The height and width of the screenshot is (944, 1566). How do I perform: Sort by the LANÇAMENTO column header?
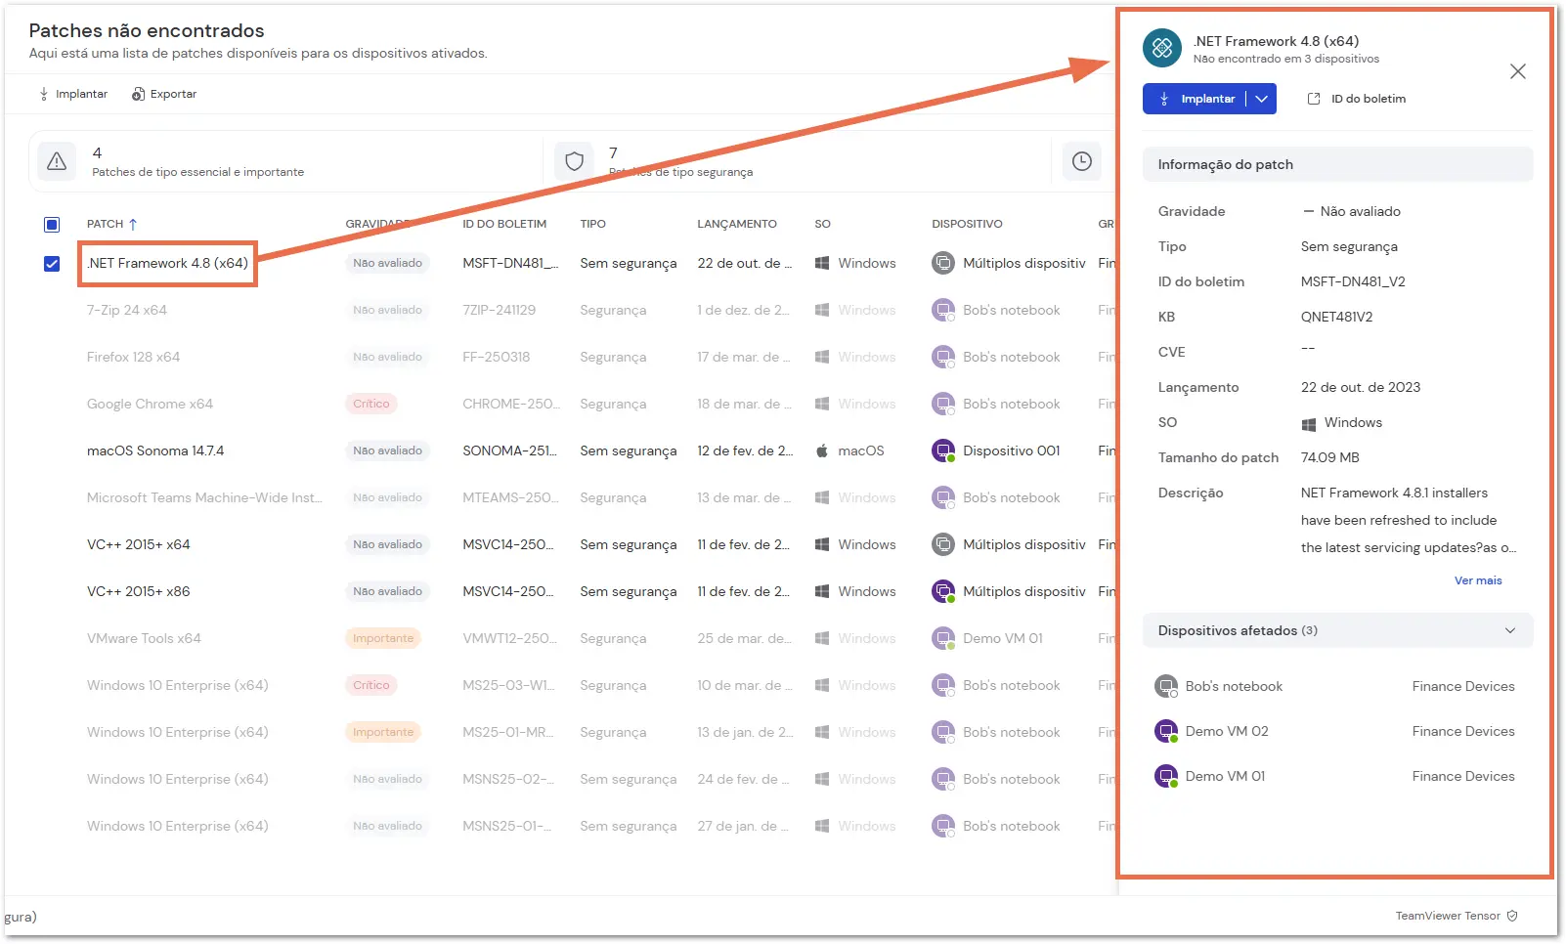[737, 224]
